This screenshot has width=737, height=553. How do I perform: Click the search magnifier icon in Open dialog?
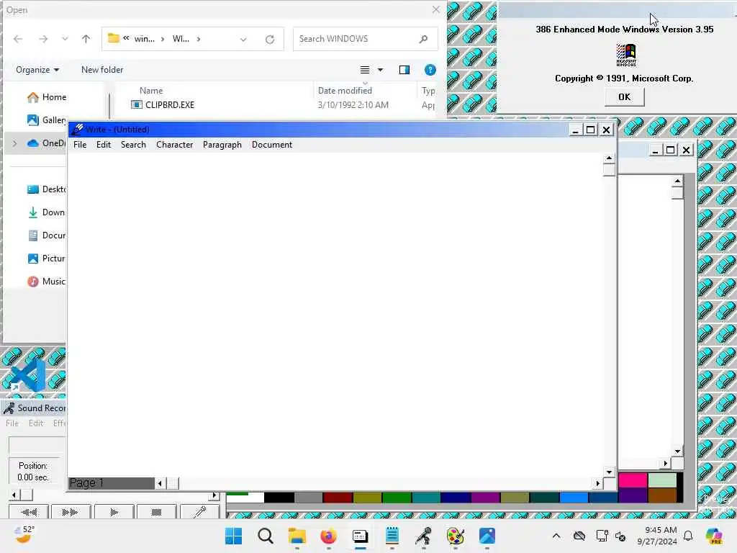coord(423,39)
